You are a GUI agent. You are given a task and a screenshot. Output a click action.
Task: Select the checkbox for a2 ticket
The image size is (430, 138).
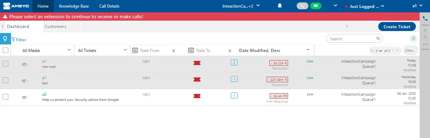click(x=6, y=97)
